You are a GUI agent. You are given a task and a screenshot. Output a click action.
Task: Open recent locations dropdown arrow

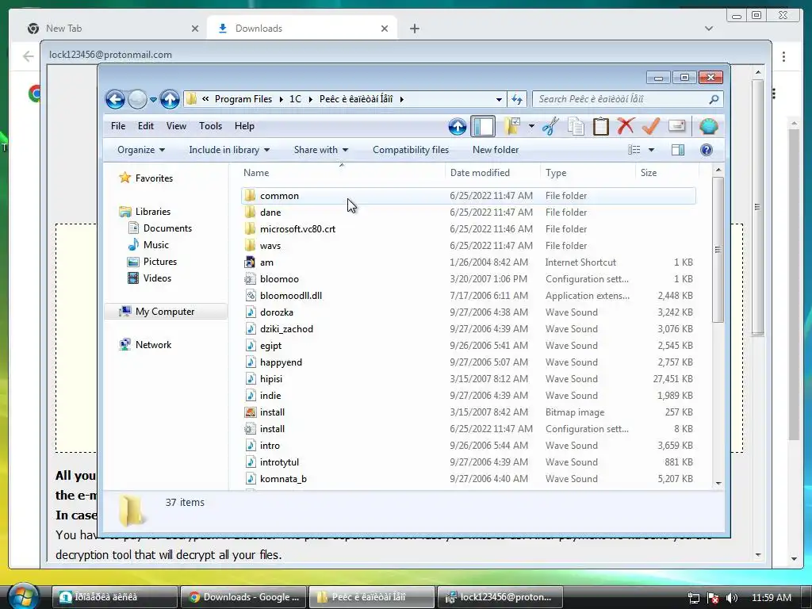click(153, 99)
